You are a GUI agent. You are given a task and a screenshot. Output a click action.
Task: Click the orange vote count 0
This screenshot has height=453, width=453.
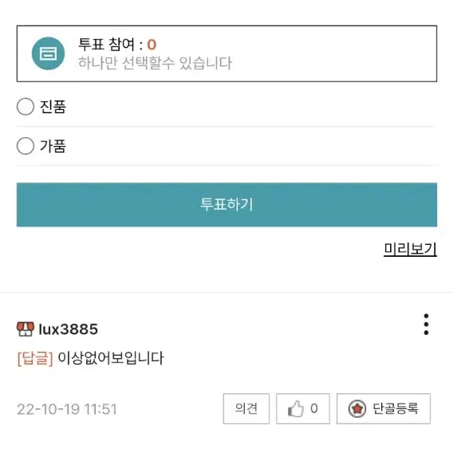(152, 45)
